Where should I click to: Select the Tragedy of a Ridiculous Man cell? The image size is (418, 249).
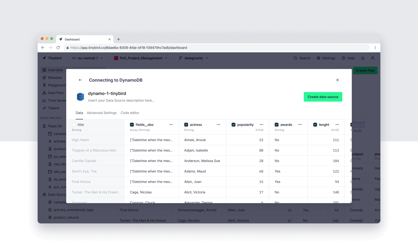[95, 150]
